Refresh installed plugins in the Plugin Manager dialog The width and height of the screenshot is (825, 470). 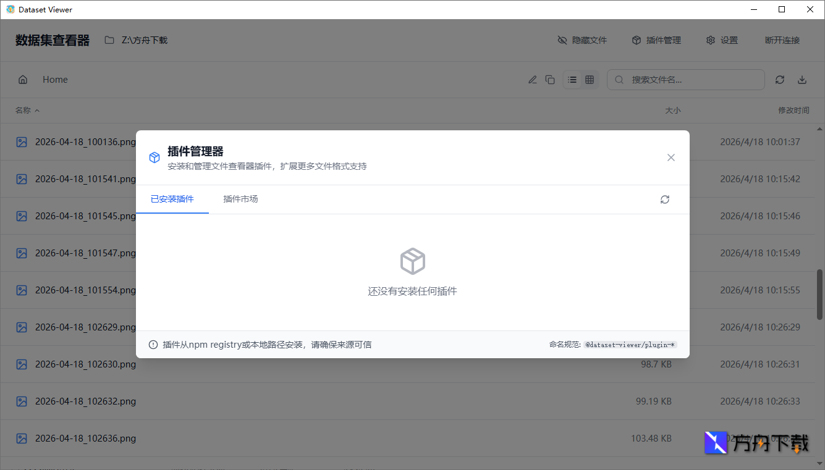664,199
